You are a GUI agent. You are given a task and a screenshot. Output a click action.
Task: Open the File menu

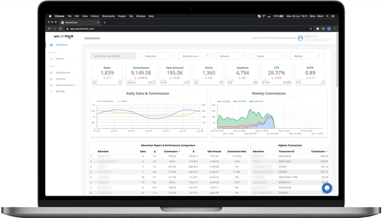point(70,16)
